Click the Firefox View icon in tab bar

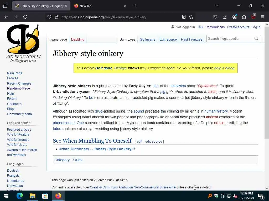(5, 6)
